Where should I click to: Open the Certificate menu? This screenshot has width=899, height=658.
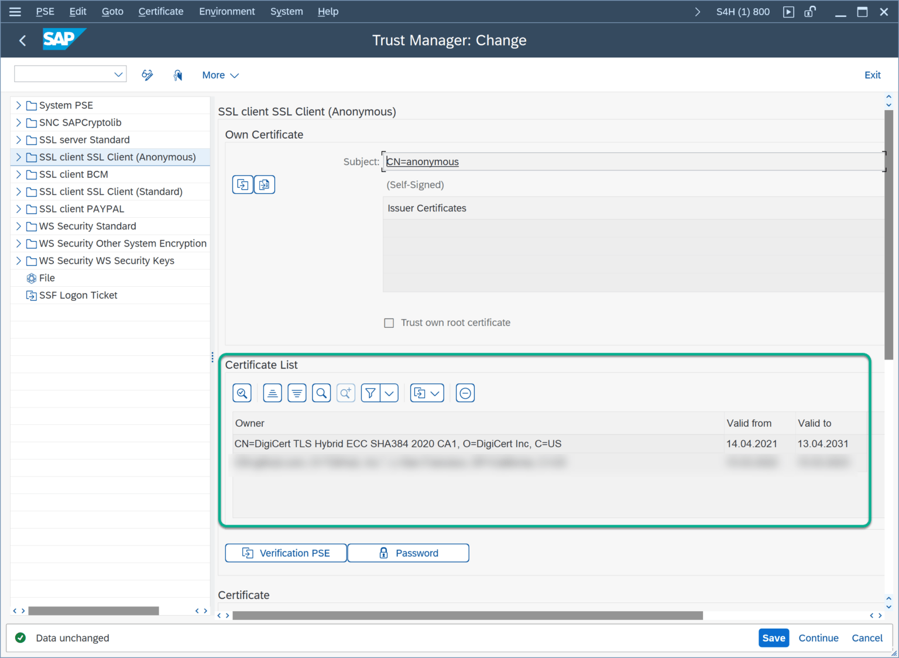160,12
